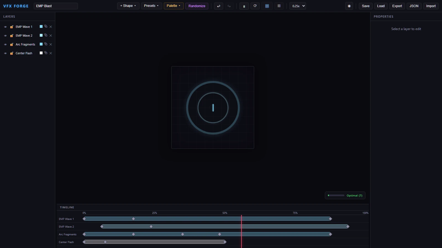Screen dimensions: 442x248
Task: Open the Presets dropdown
Action: (x=151, y=6)
